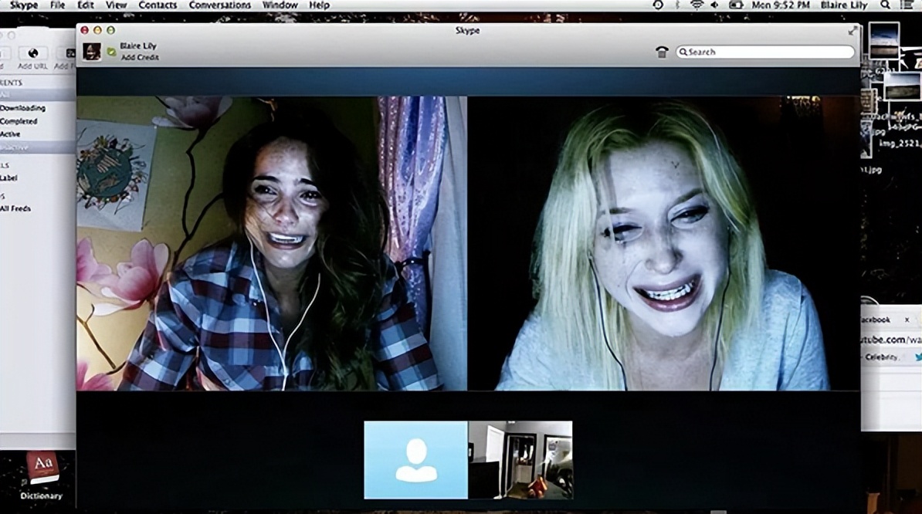Select the brunette caller's video feed

(x=272, y=243)
